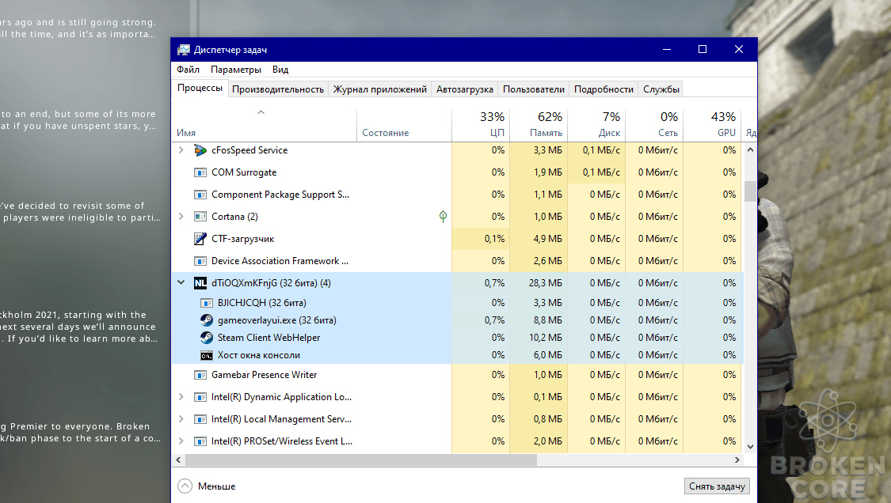Image resolution: width=891 pixels, height=503 pixels.
Task: Switch to the Службы tab
Action: (x=661, y=89)
